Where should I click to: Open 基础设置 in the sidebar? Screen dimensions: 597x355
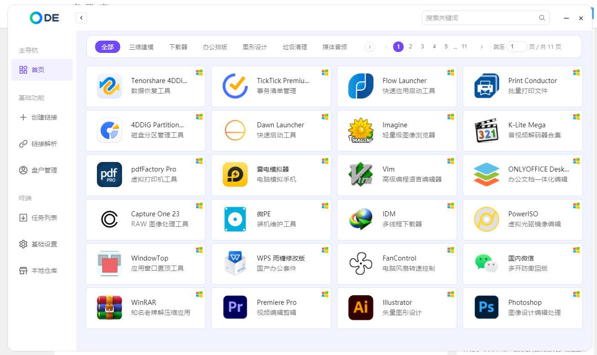[42, 244]
